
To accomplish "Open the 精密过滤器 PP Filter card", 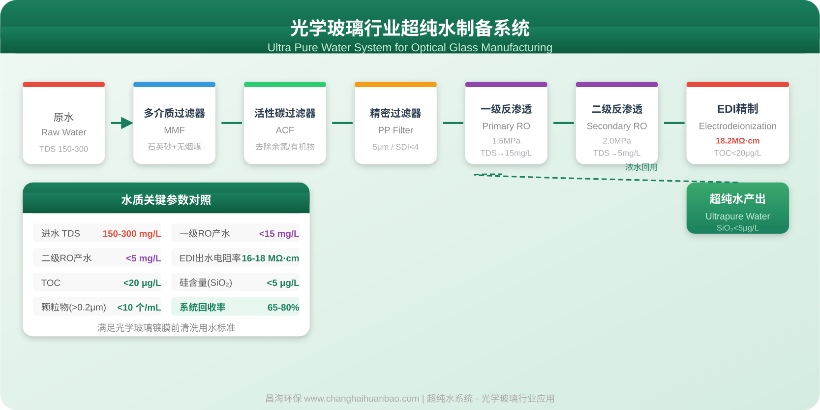I will tap(395, 123).
